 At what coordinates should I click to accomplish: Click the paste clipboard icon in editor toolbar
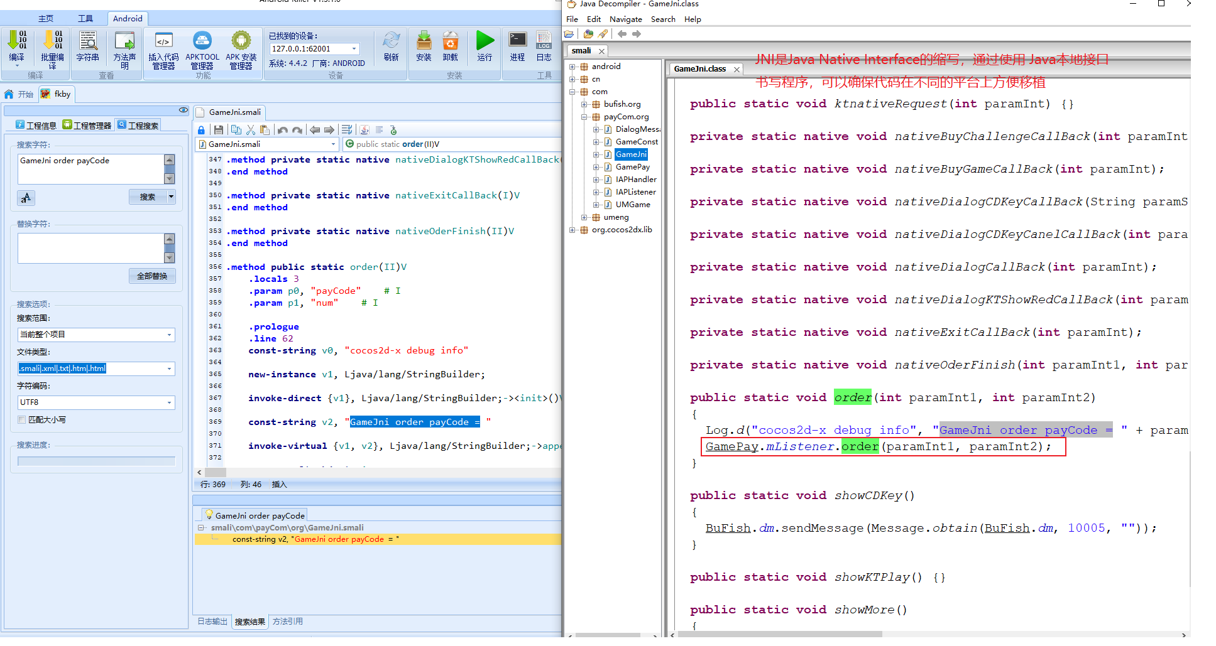[265, 130]
